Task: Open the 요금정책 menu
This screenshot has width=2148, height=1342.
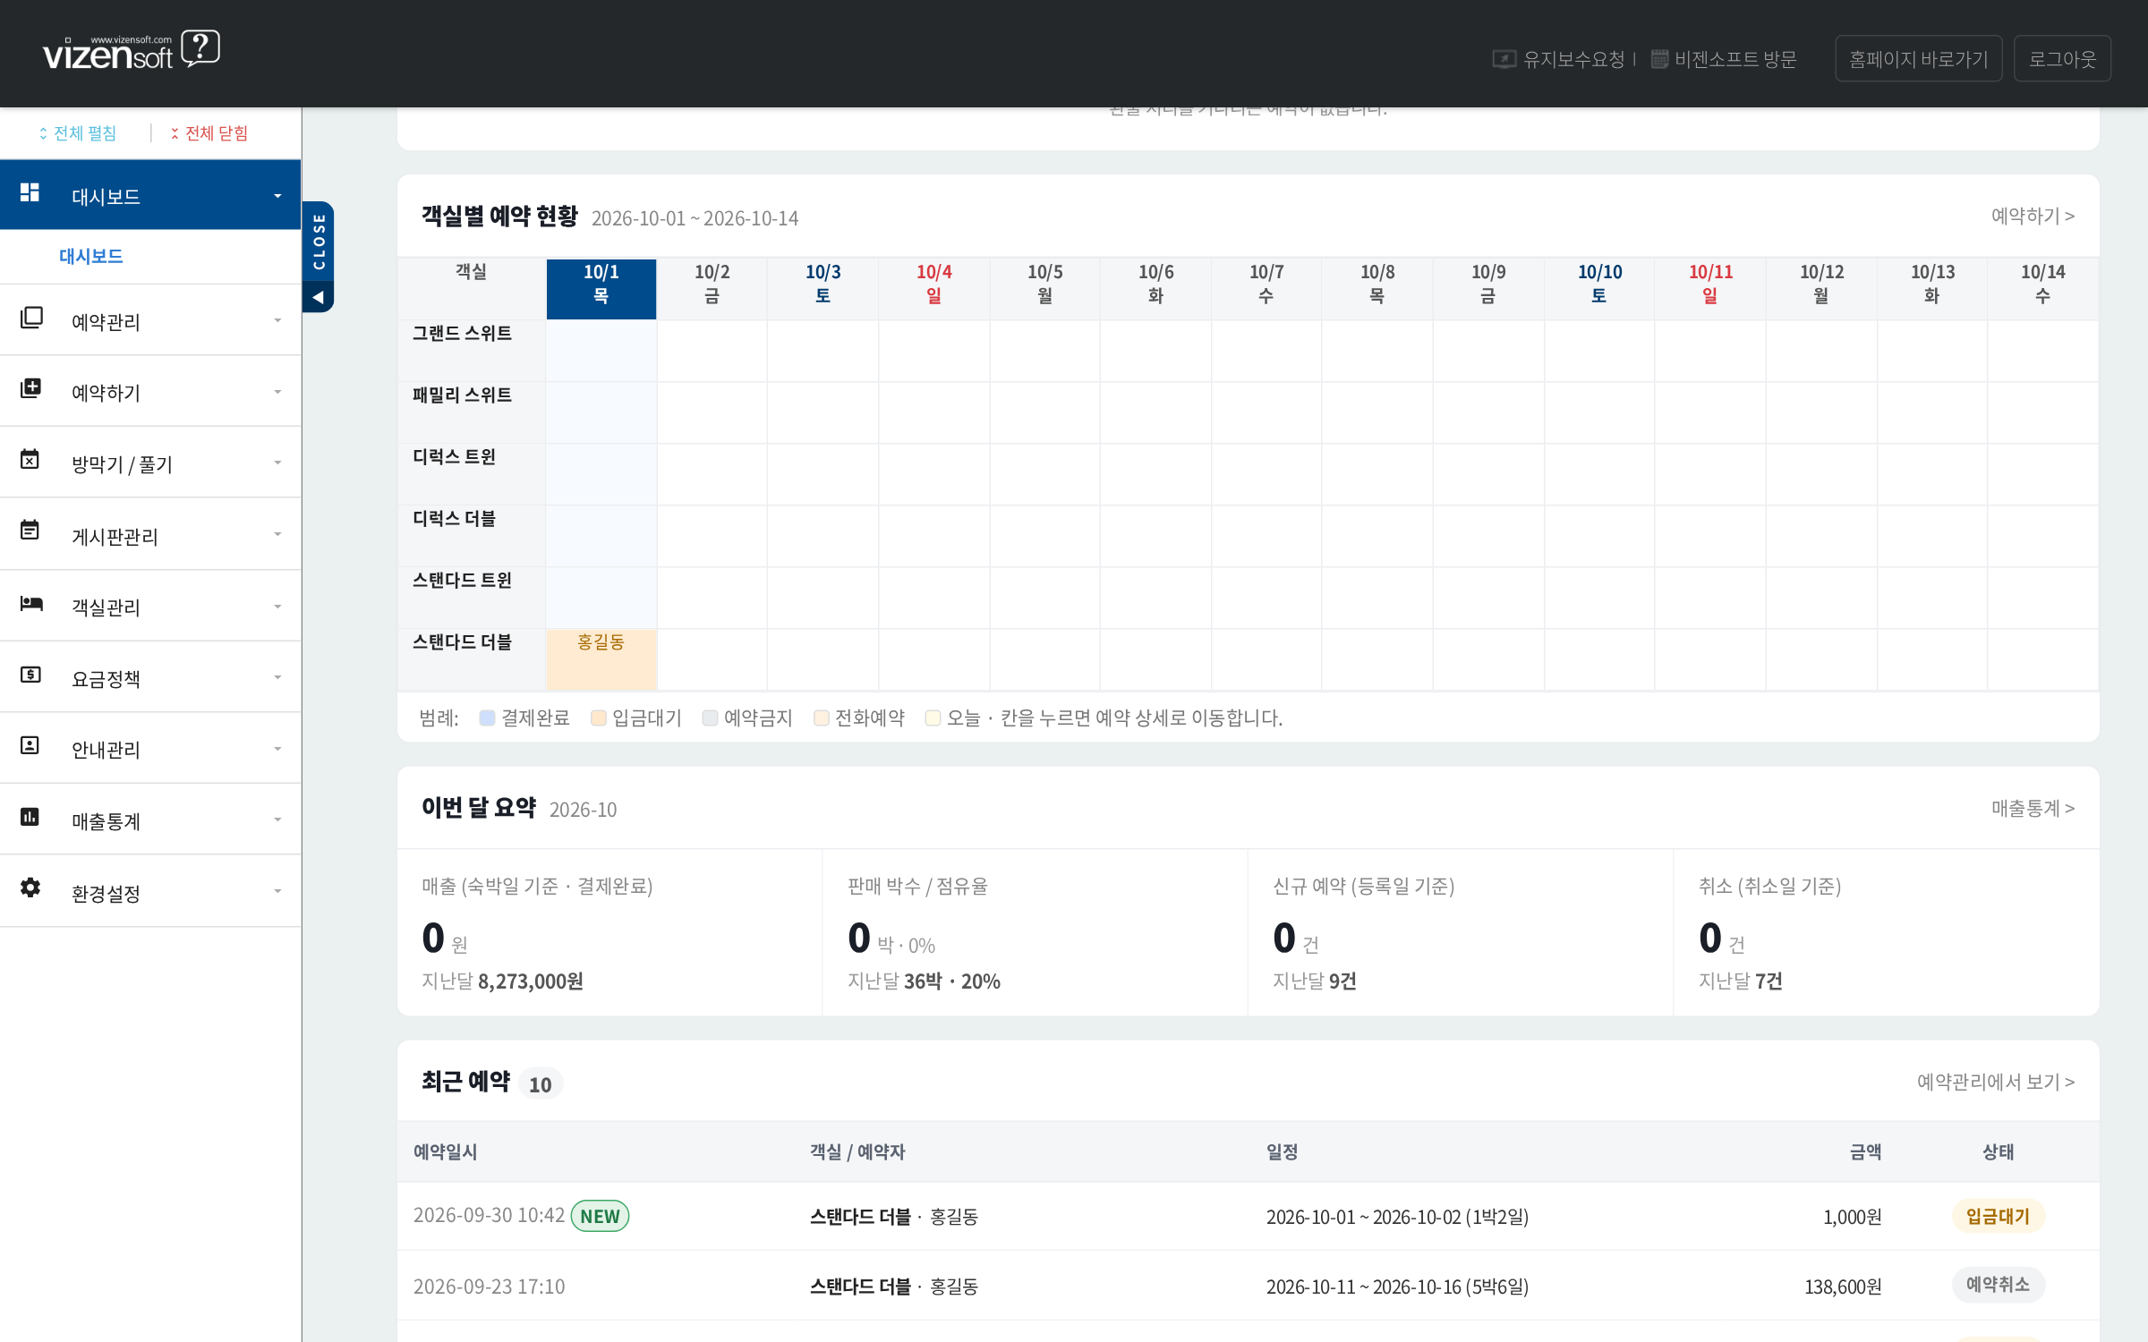Action: [x=150, y=677]
